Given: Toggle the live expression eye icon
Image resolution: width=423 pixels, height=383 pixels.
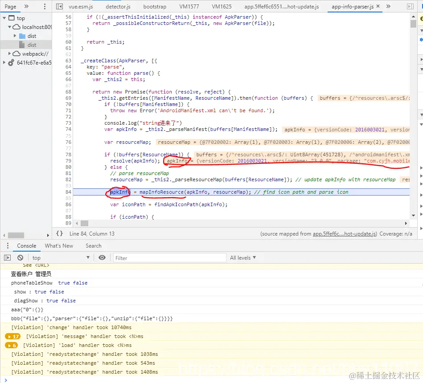Looking at the screenshot, I should click(x=102, y=258).
